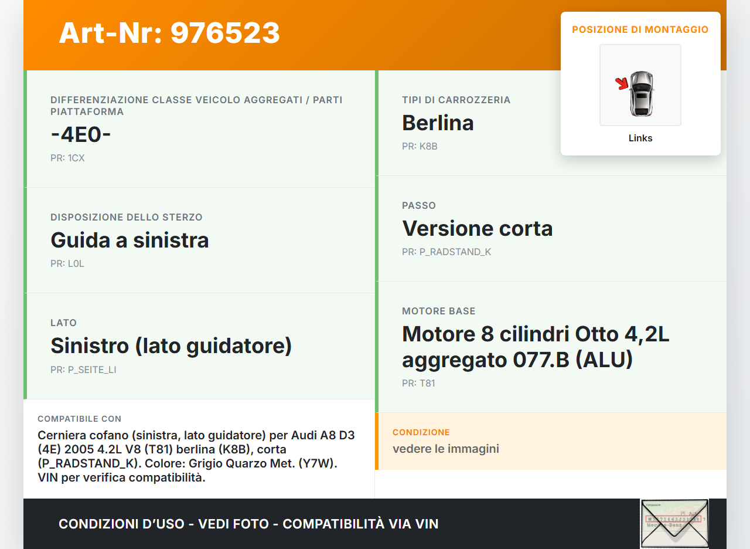The height and width of the screenshot is (549, 750).
Task: Click the car mounting position image
Action: [x=640, y=85]
